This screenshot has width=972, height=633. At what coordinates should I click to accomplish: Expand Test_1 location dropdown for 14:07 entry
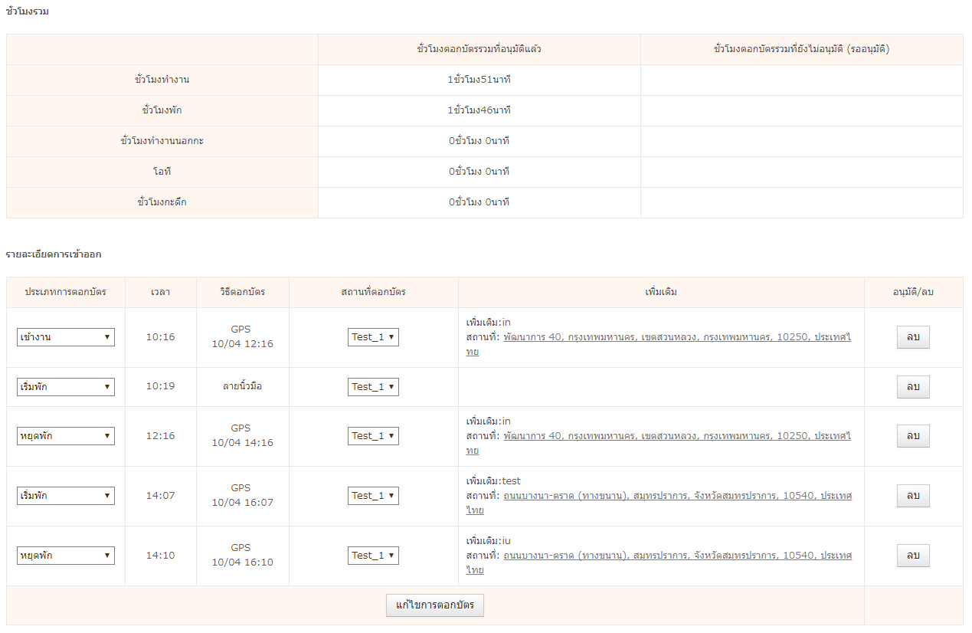click(x=373, y=496)
